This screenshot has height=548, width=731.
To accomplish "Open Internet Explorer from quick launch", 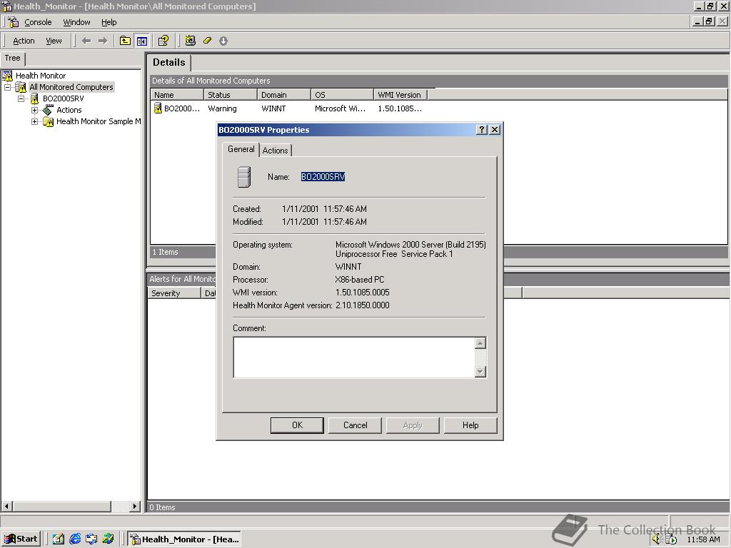I will click(x=74, y=539).
